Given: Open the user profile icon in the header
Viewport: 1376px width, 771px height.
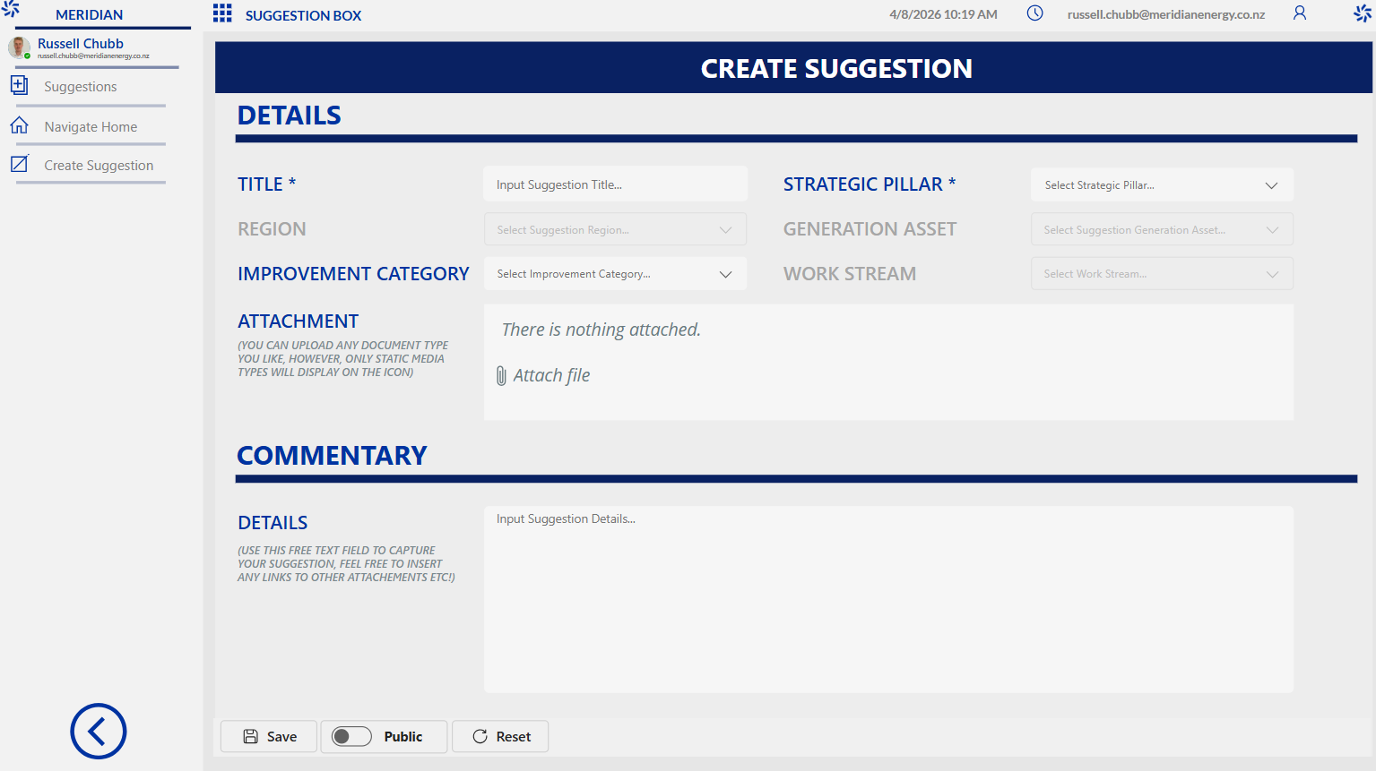Looking at the screenshot, I should click(1300, 13).
